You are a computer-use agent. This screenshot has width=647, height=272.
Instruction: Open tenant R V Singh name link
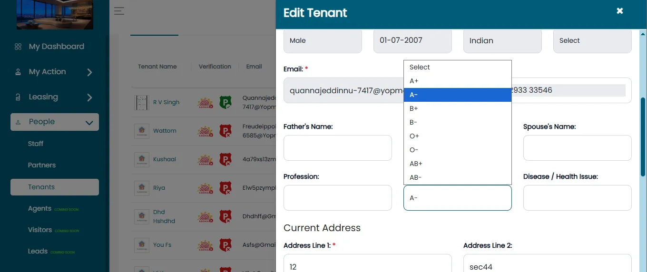(x=166, y=102)
